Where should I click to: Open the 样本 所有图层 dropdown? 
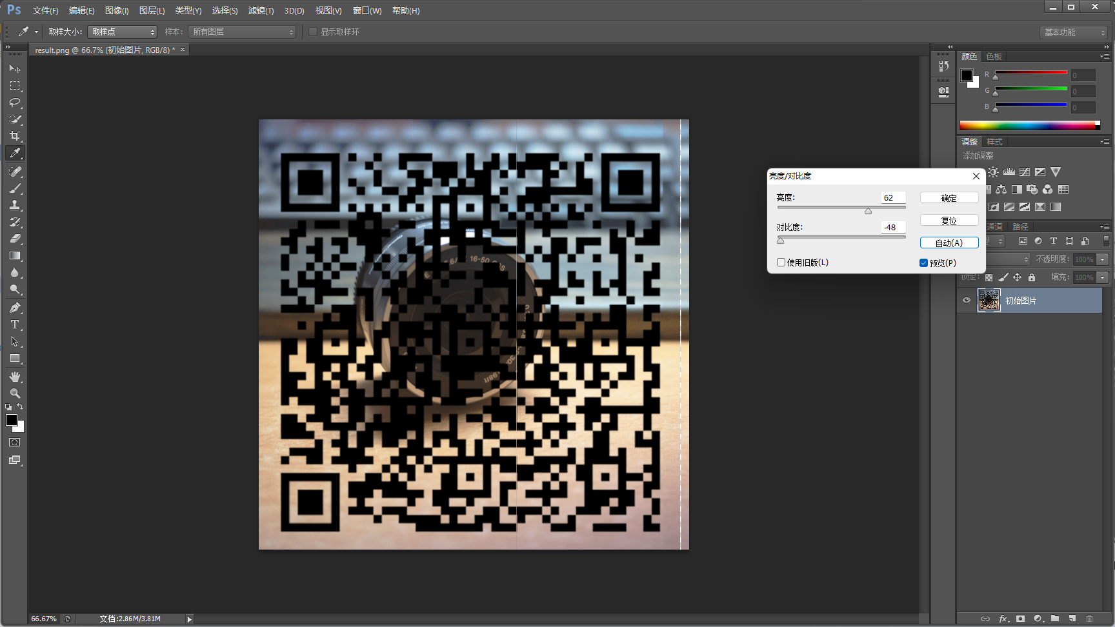pos(241,32)
